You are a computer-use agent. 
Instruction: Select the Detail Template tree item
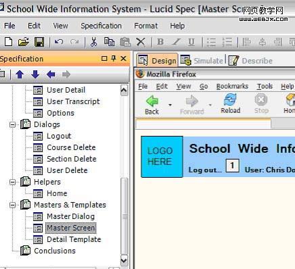74,239
